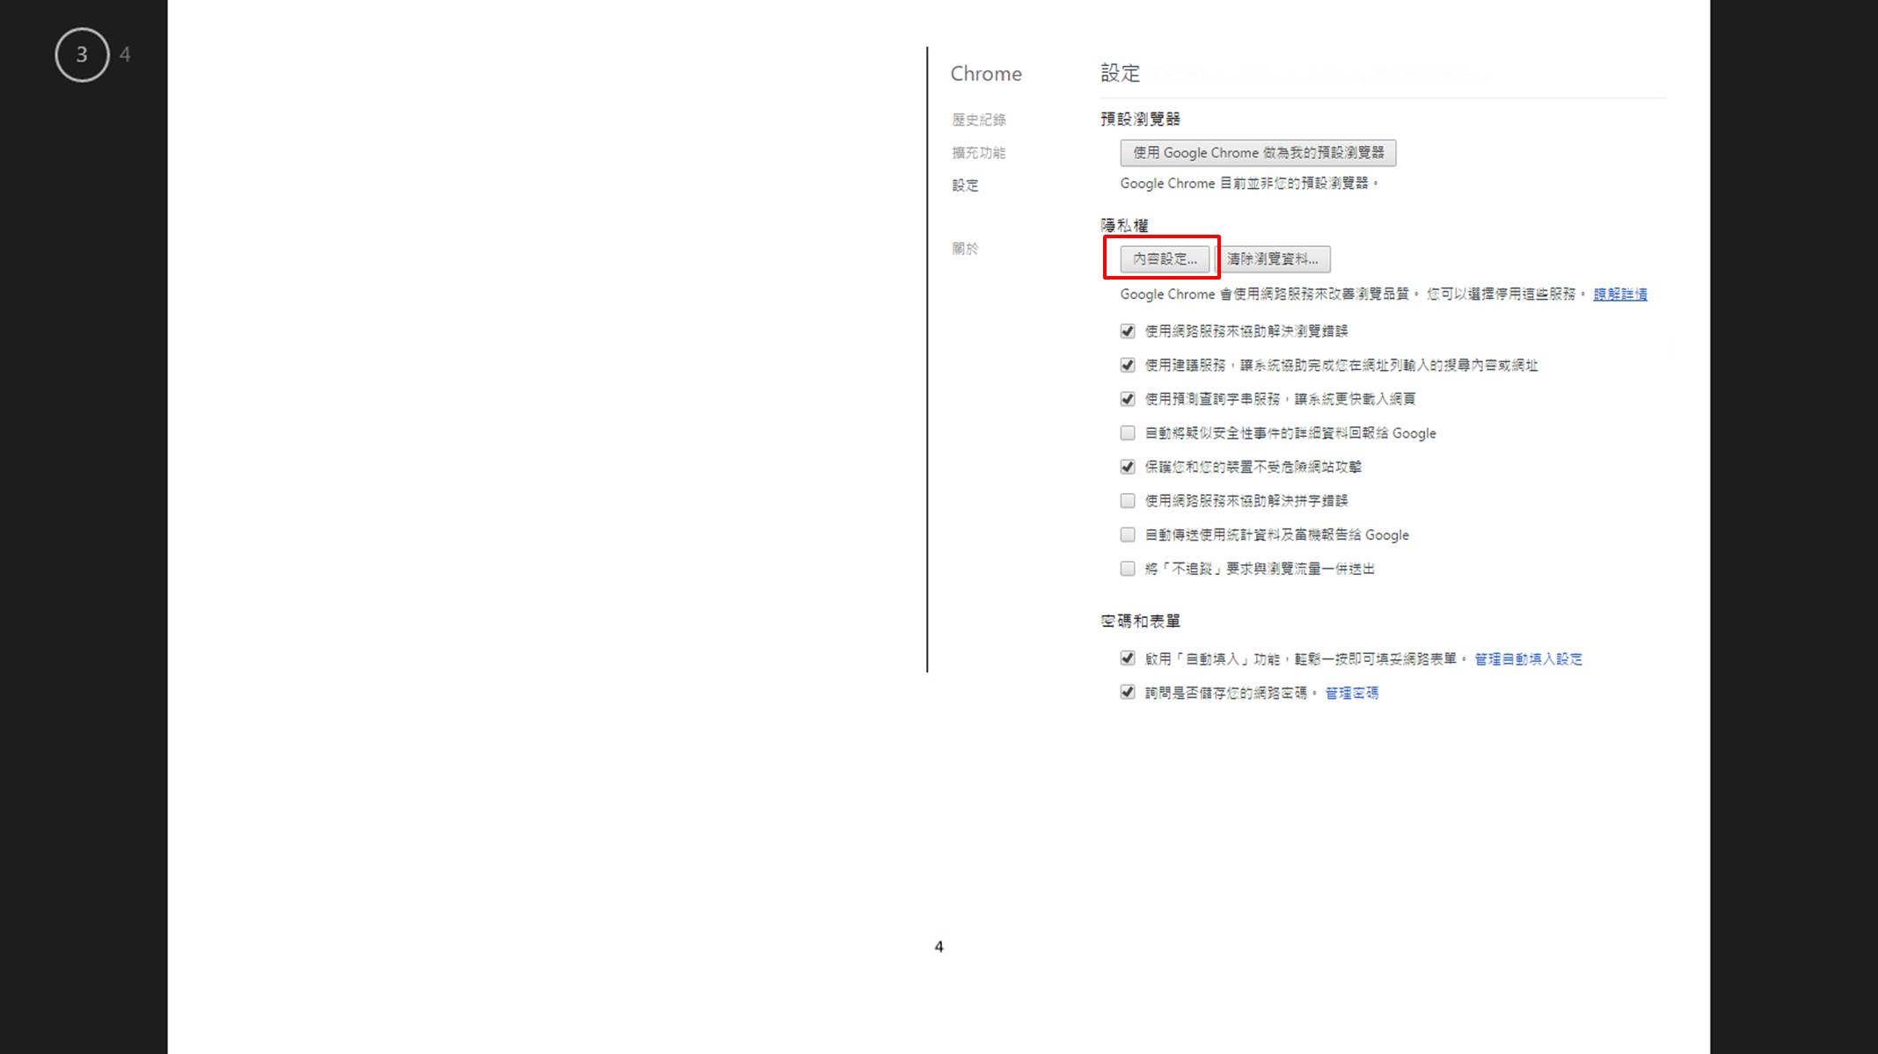The height and width of the screenshot is (1054, 1878).
Task: Open the 管理密碼 link
Action: click(1352, 694)
